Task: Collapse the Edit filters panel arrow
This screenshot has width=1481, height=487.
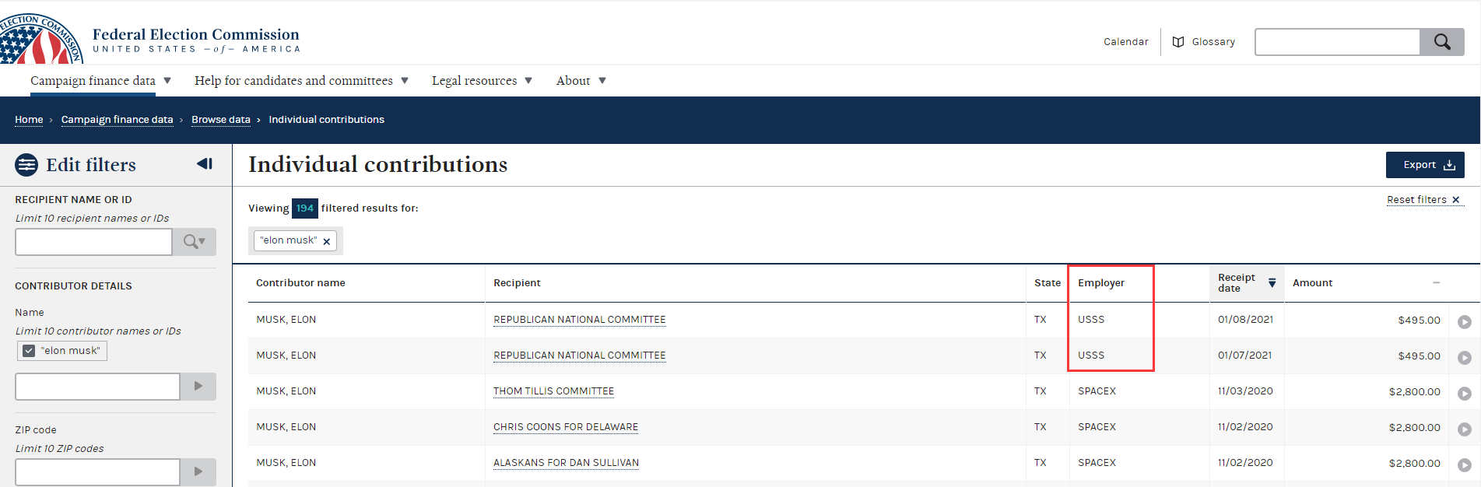Action: tap(205, 164)
